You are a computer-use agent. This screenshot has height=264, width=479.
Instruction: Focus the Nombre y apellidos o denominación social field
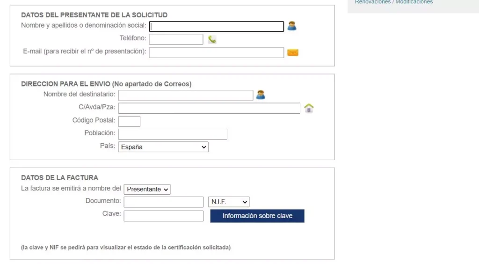point(216,26)
